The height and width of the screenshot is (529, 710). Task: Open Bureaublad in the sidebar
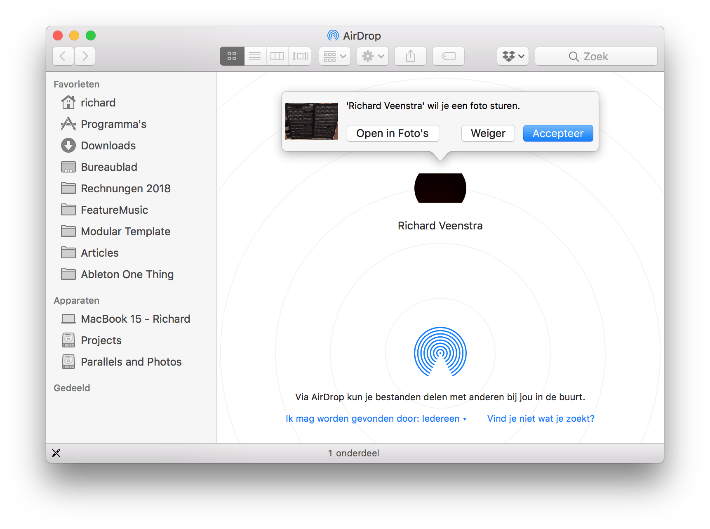[x=131, y=167]
